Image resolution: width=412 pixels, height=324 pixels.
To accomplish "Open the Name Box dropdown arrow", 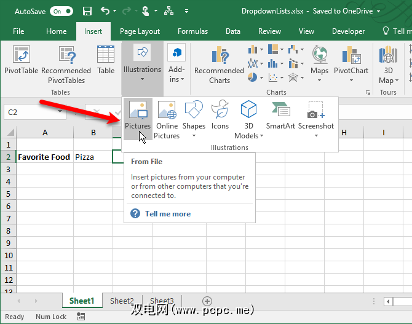I will tap(60, 113).
